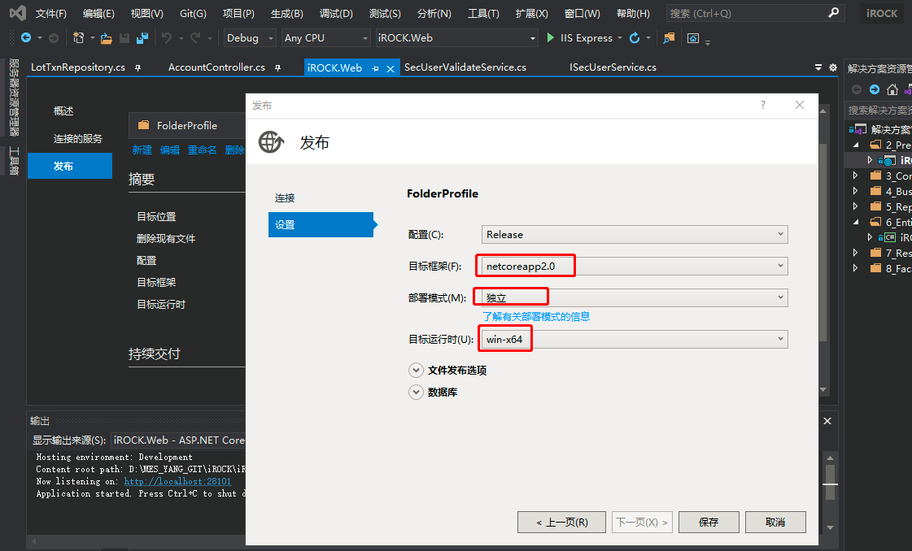Click the globe publish icon in dialog header

tap(271, 142)
